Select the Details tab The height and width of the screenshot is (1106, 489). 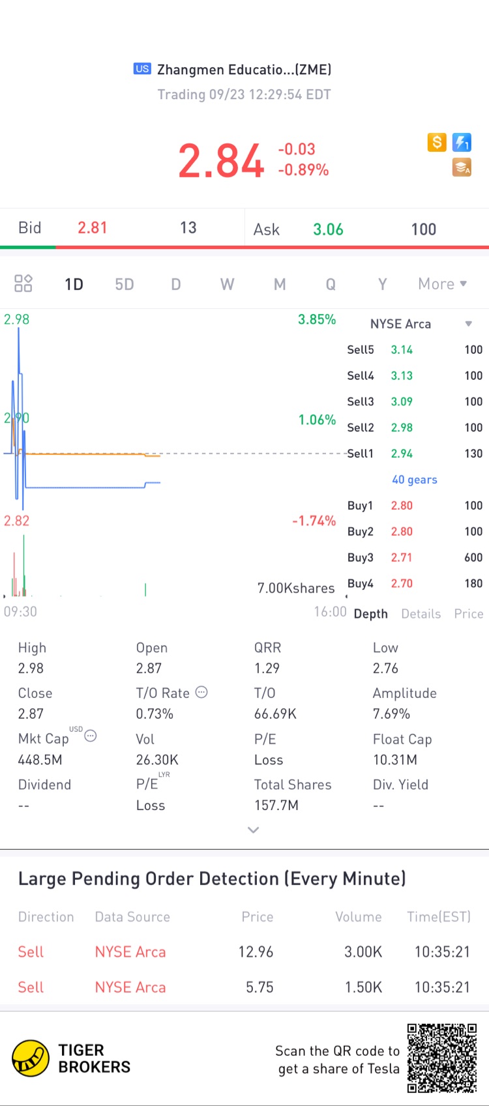pyautogui.click(x=421, y=614)
